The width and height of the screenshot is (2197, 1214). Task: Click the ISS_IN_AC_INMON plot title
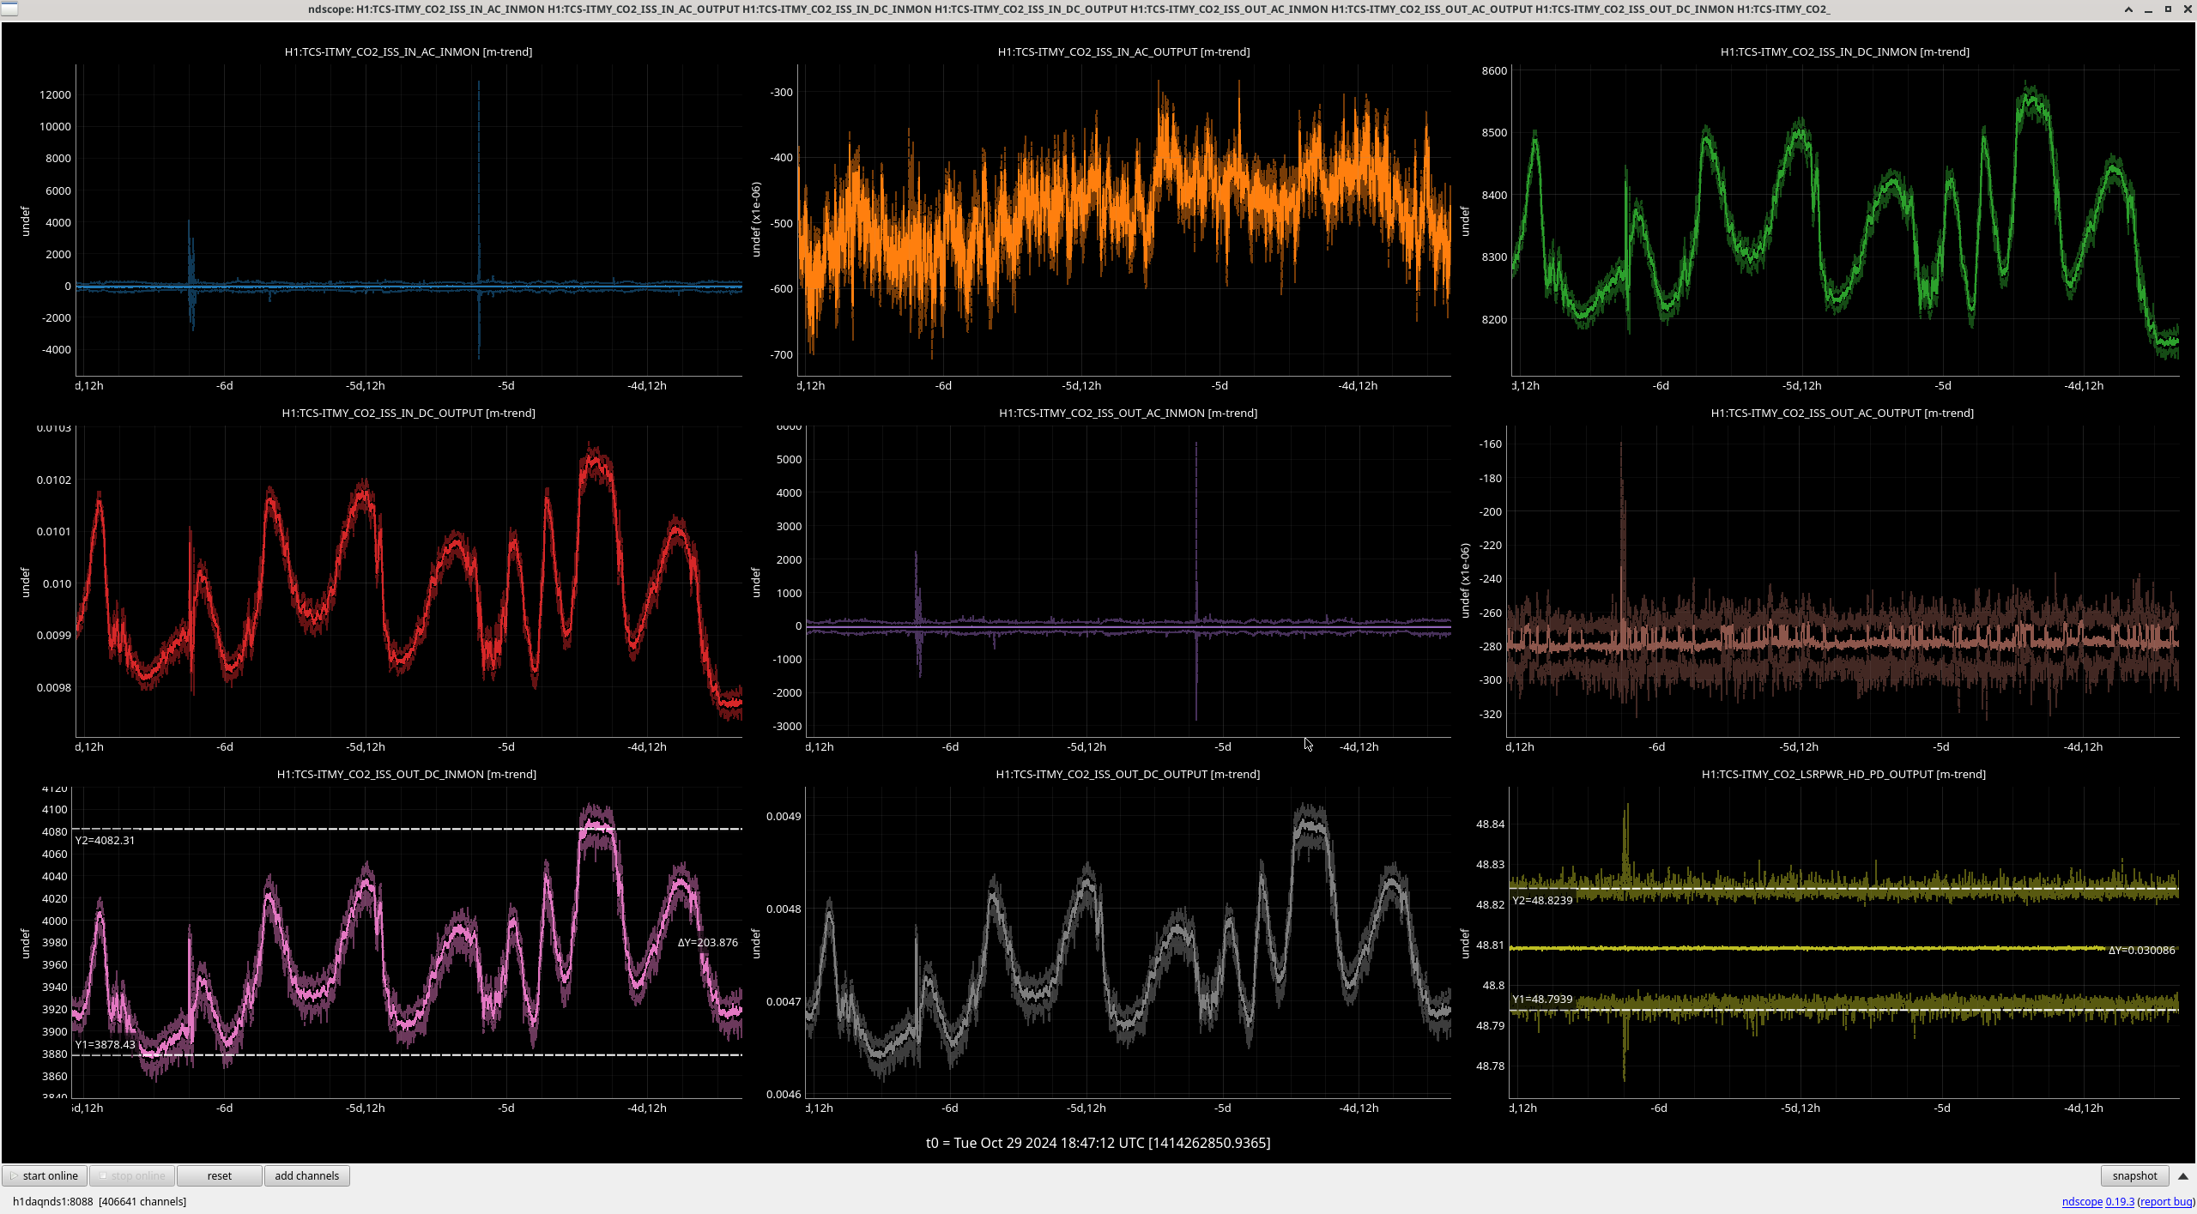pyautogui.click(x=409, y=51)
